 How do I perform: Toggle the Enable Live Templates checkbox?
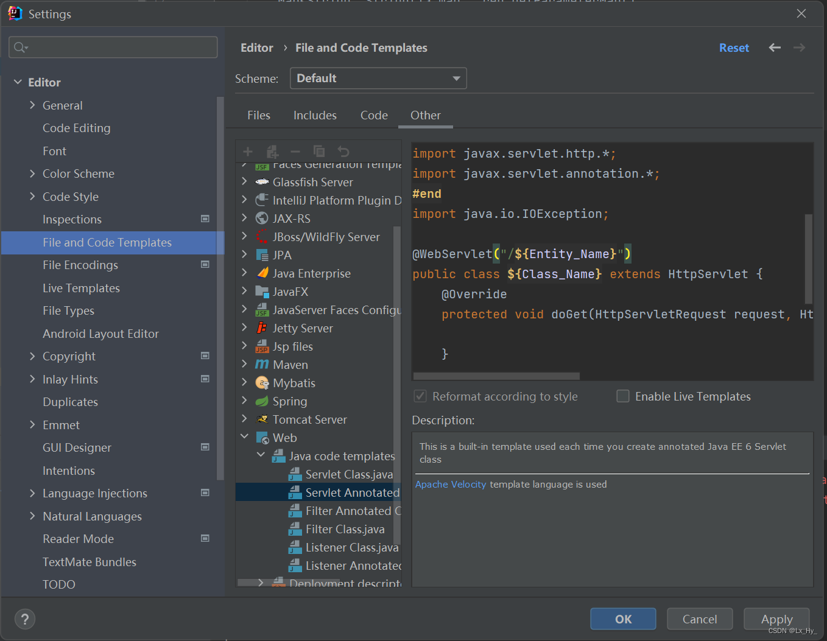pyautogui.click(x=623, y=396)
